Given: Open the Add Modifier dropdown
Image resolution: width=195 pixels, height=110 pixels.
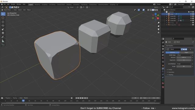Looking at the screenshot, I should tap(179, 46).
